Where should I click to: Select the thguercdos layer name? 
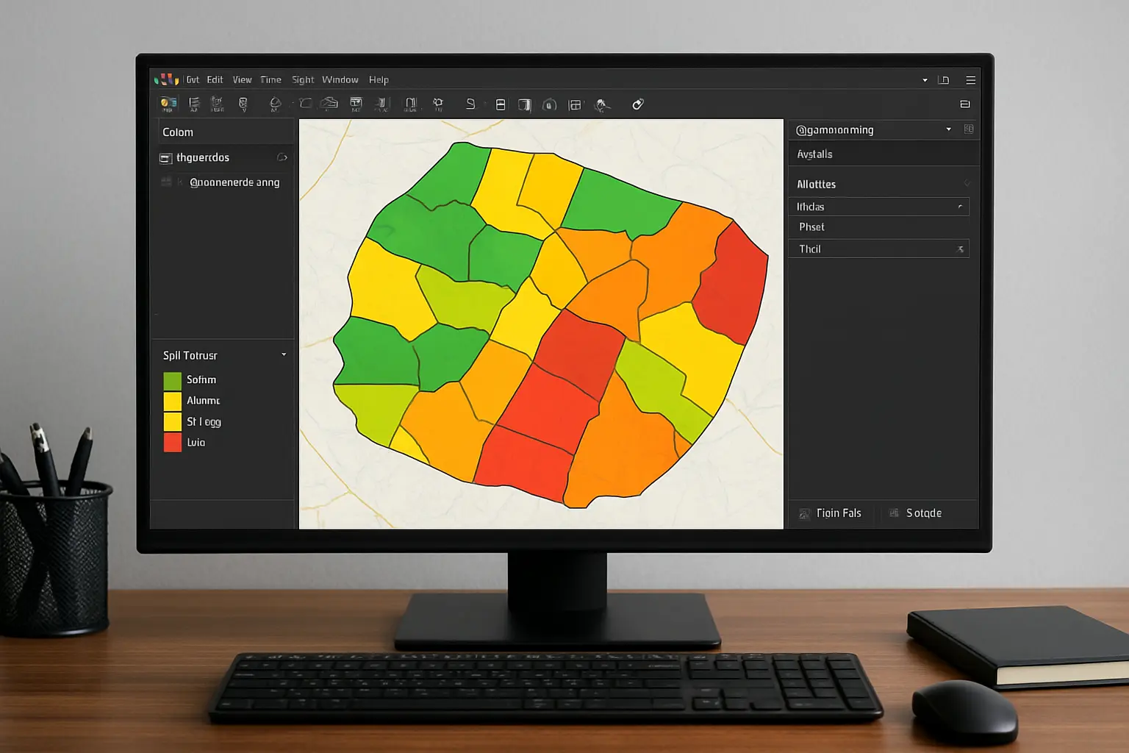203,157
